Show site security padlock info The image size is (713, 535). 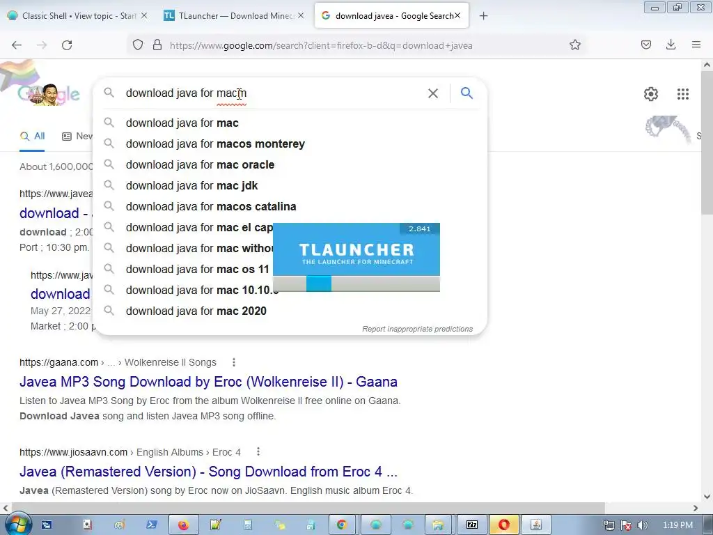[x=157, y=45]
